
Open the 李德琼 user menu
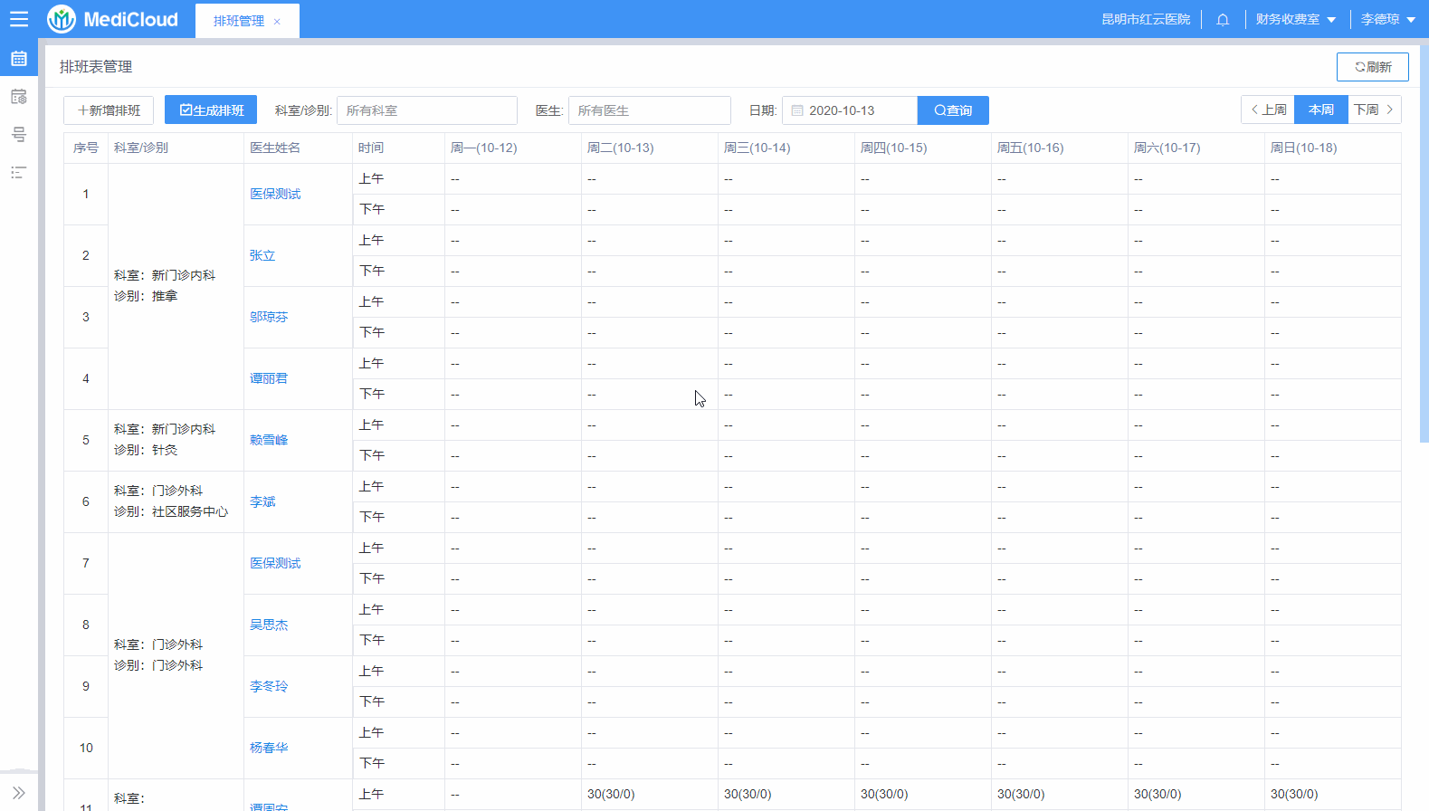pyautogui.click(x=1387, y=20)
